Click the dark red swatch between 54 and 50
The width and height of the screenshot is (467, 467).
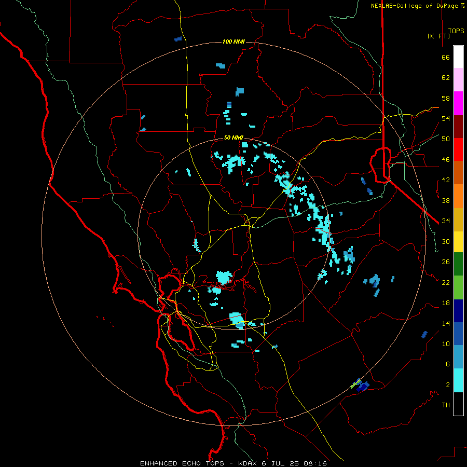point(458,127)
